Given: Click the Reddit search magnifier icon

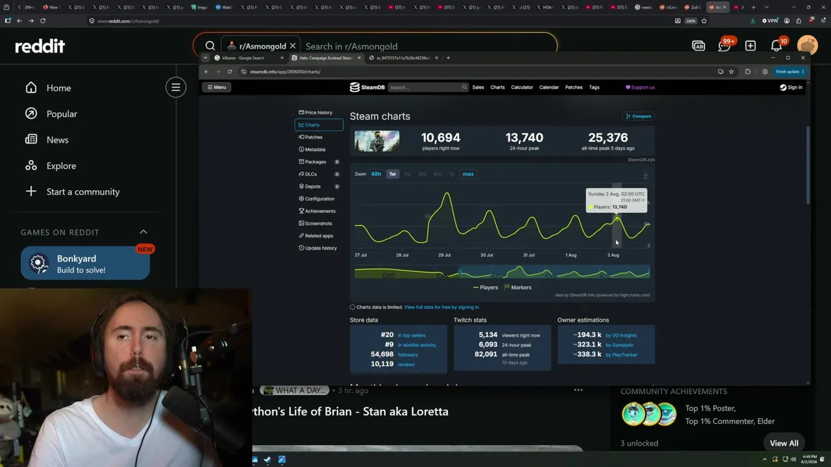Looking at the screenshot, I should [x=210, y=46].
